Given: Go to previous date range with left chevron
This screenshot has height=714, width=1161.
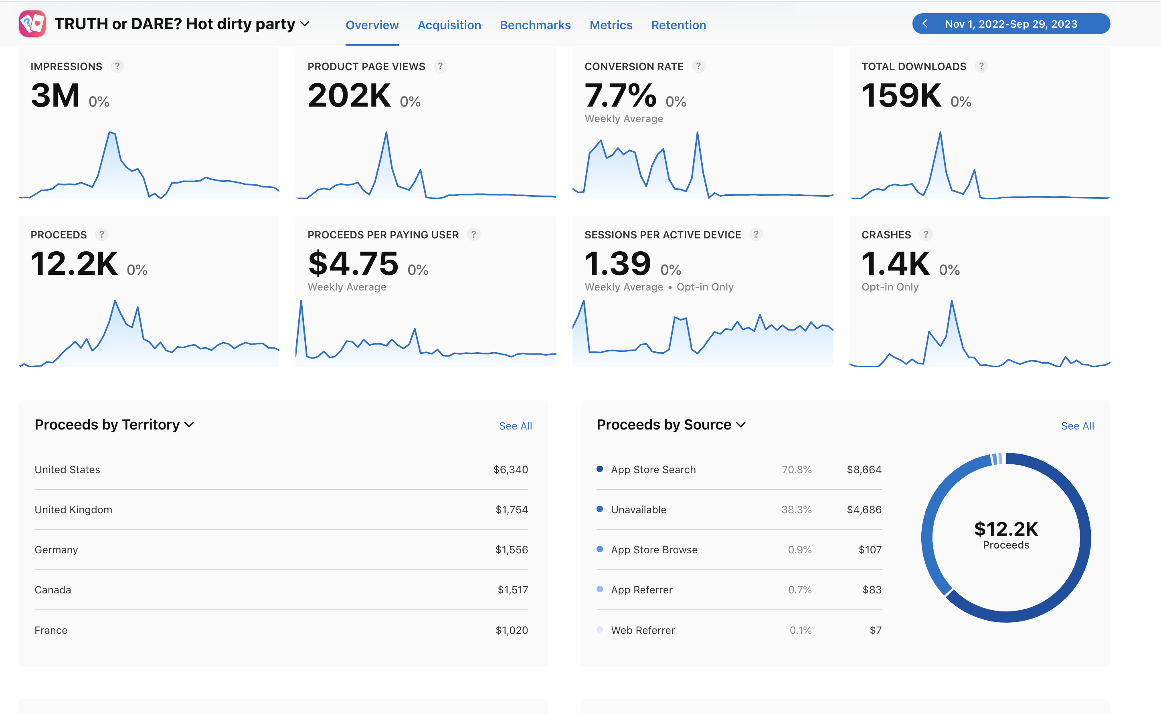Looking at the screenshot, I should [x=925, y=24].
